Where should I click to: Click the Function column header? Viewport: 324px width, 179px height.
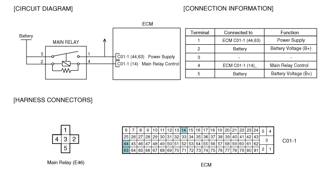click(290, 33)
